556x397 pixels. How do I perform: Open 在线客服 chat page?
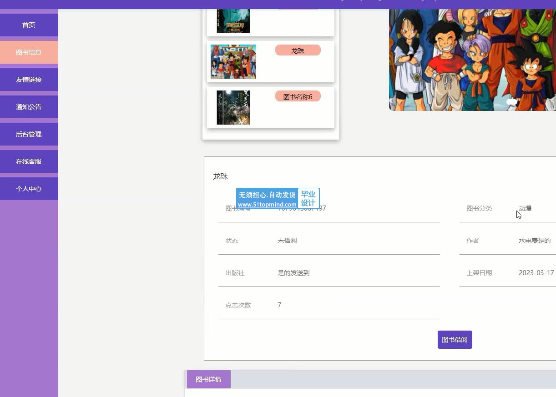coord(29,161)
